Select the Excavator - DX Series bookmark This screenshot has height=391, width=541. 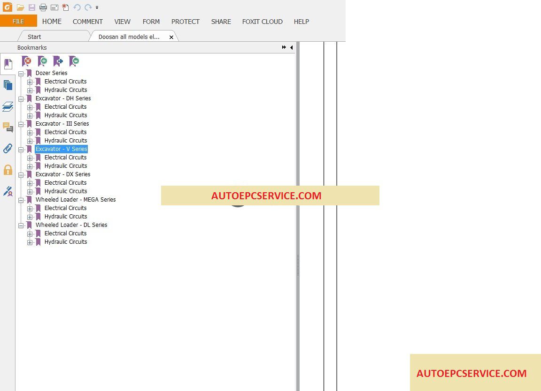pos(63,174)
